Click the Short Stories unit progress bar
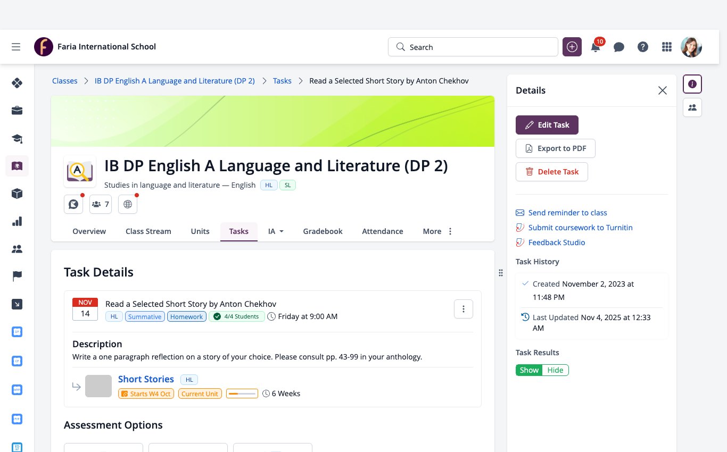This screenshot has width=727, height=452. tap(242, 394)
